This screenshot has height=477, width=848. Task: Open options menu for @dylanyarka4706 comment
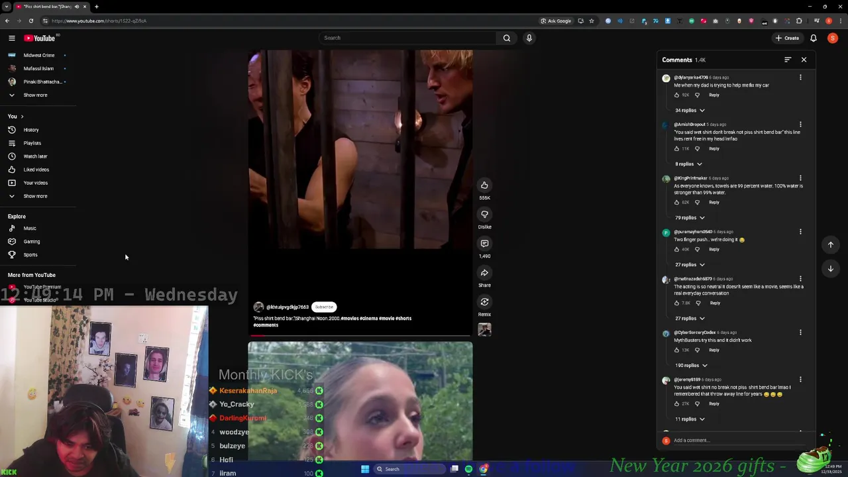click(800, 78)
